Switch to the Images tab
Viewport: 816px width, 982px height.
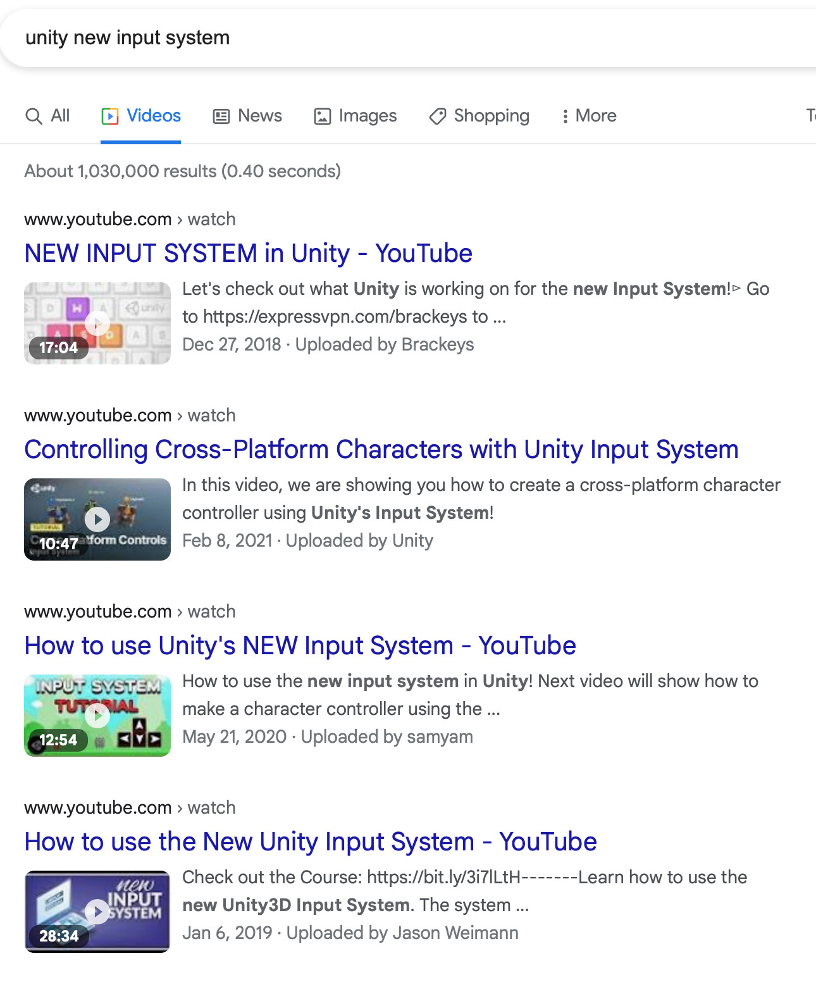coord(355,116)
